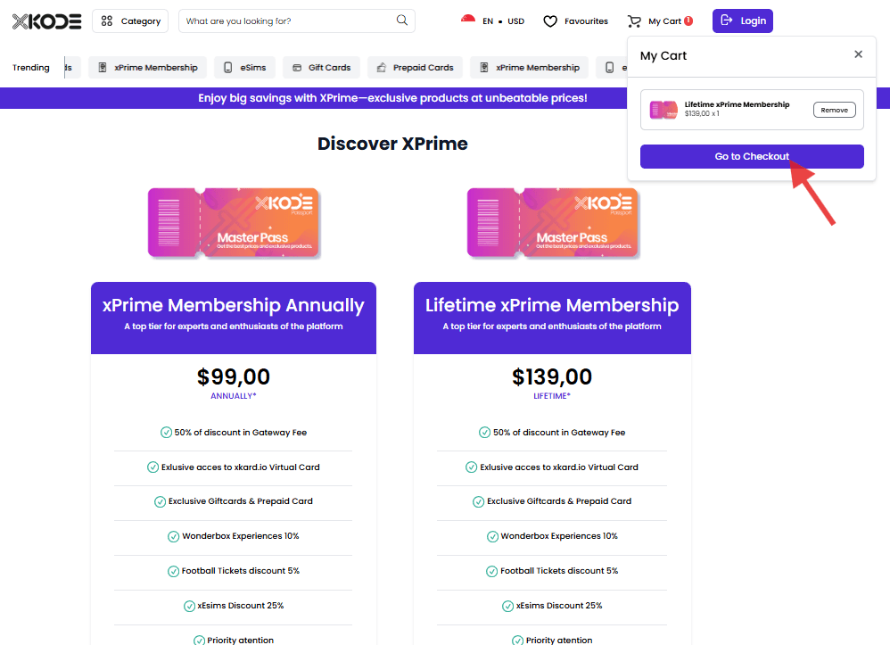The image size is (890, 645).
Task: Click the first xPrime Membership tab
Action: [x=147, y=68]
